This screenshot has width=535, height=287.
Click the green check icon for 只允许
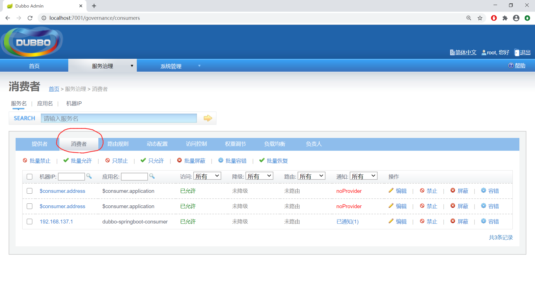tap(143, 160)
